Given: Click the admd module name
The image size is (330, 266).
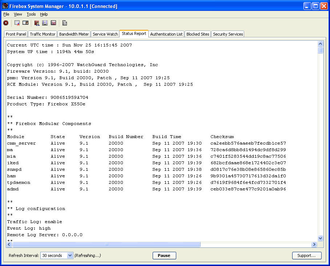Looking at the screenshot, I should [13, 189].
